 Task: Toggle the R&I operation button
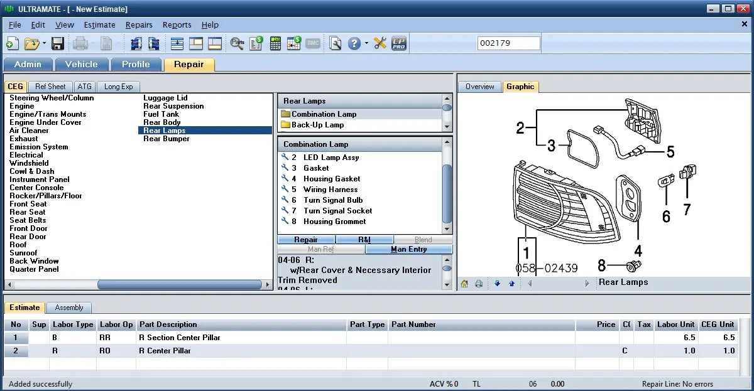point(364,240)
